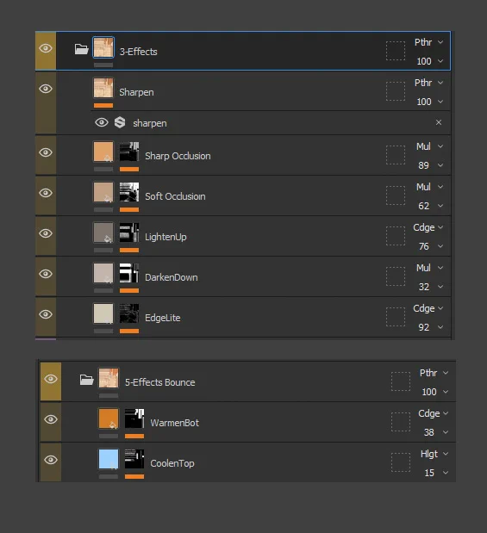
Task: Select the layer name 'WarmenBot'
Action: coord(175,423)
